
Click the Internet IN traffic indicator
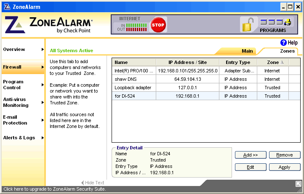tap(136, 25)
